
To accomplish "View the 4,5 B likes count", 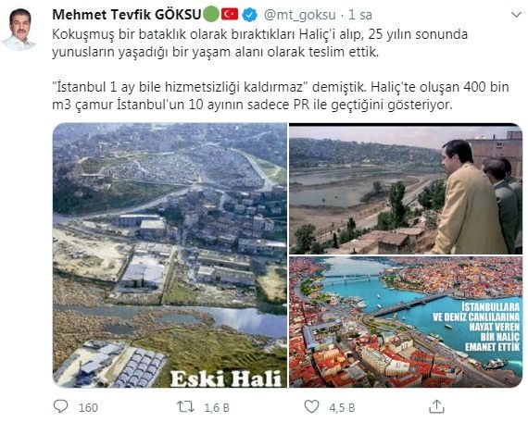I will tap(342, 407).
